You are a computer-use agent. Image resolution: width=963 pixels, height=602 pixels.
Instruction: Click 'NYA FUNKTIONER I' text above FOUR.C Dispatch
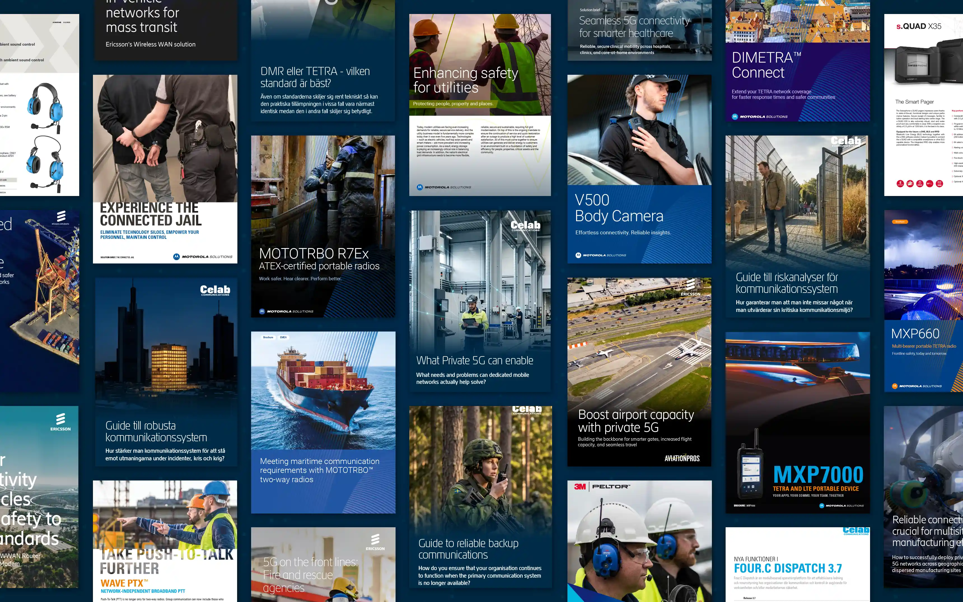point(756,559)
